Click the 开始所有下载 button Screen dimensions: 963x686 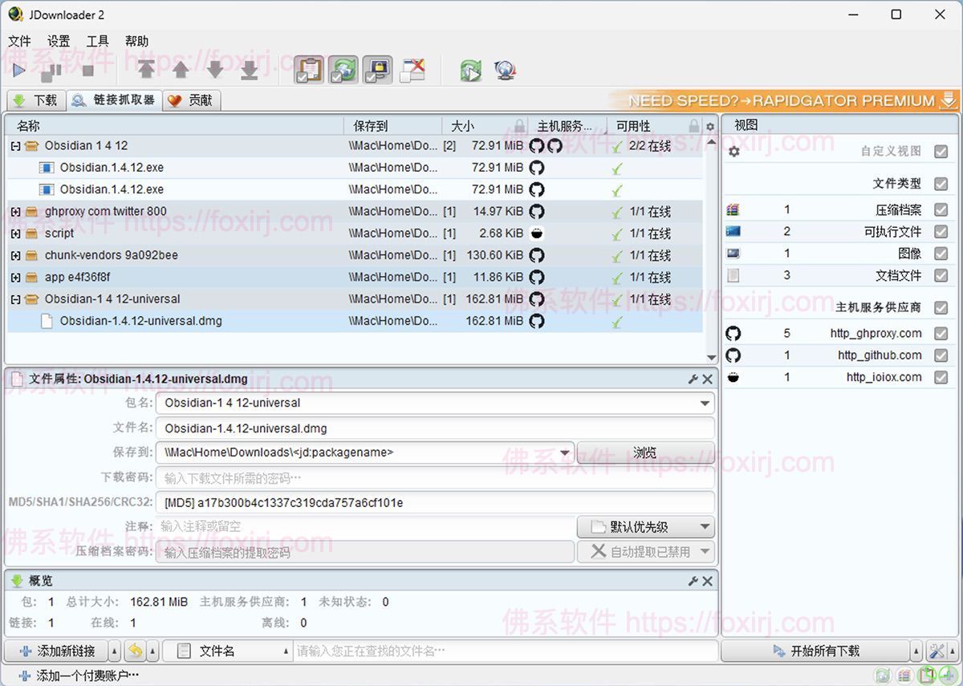pos(815,651)
